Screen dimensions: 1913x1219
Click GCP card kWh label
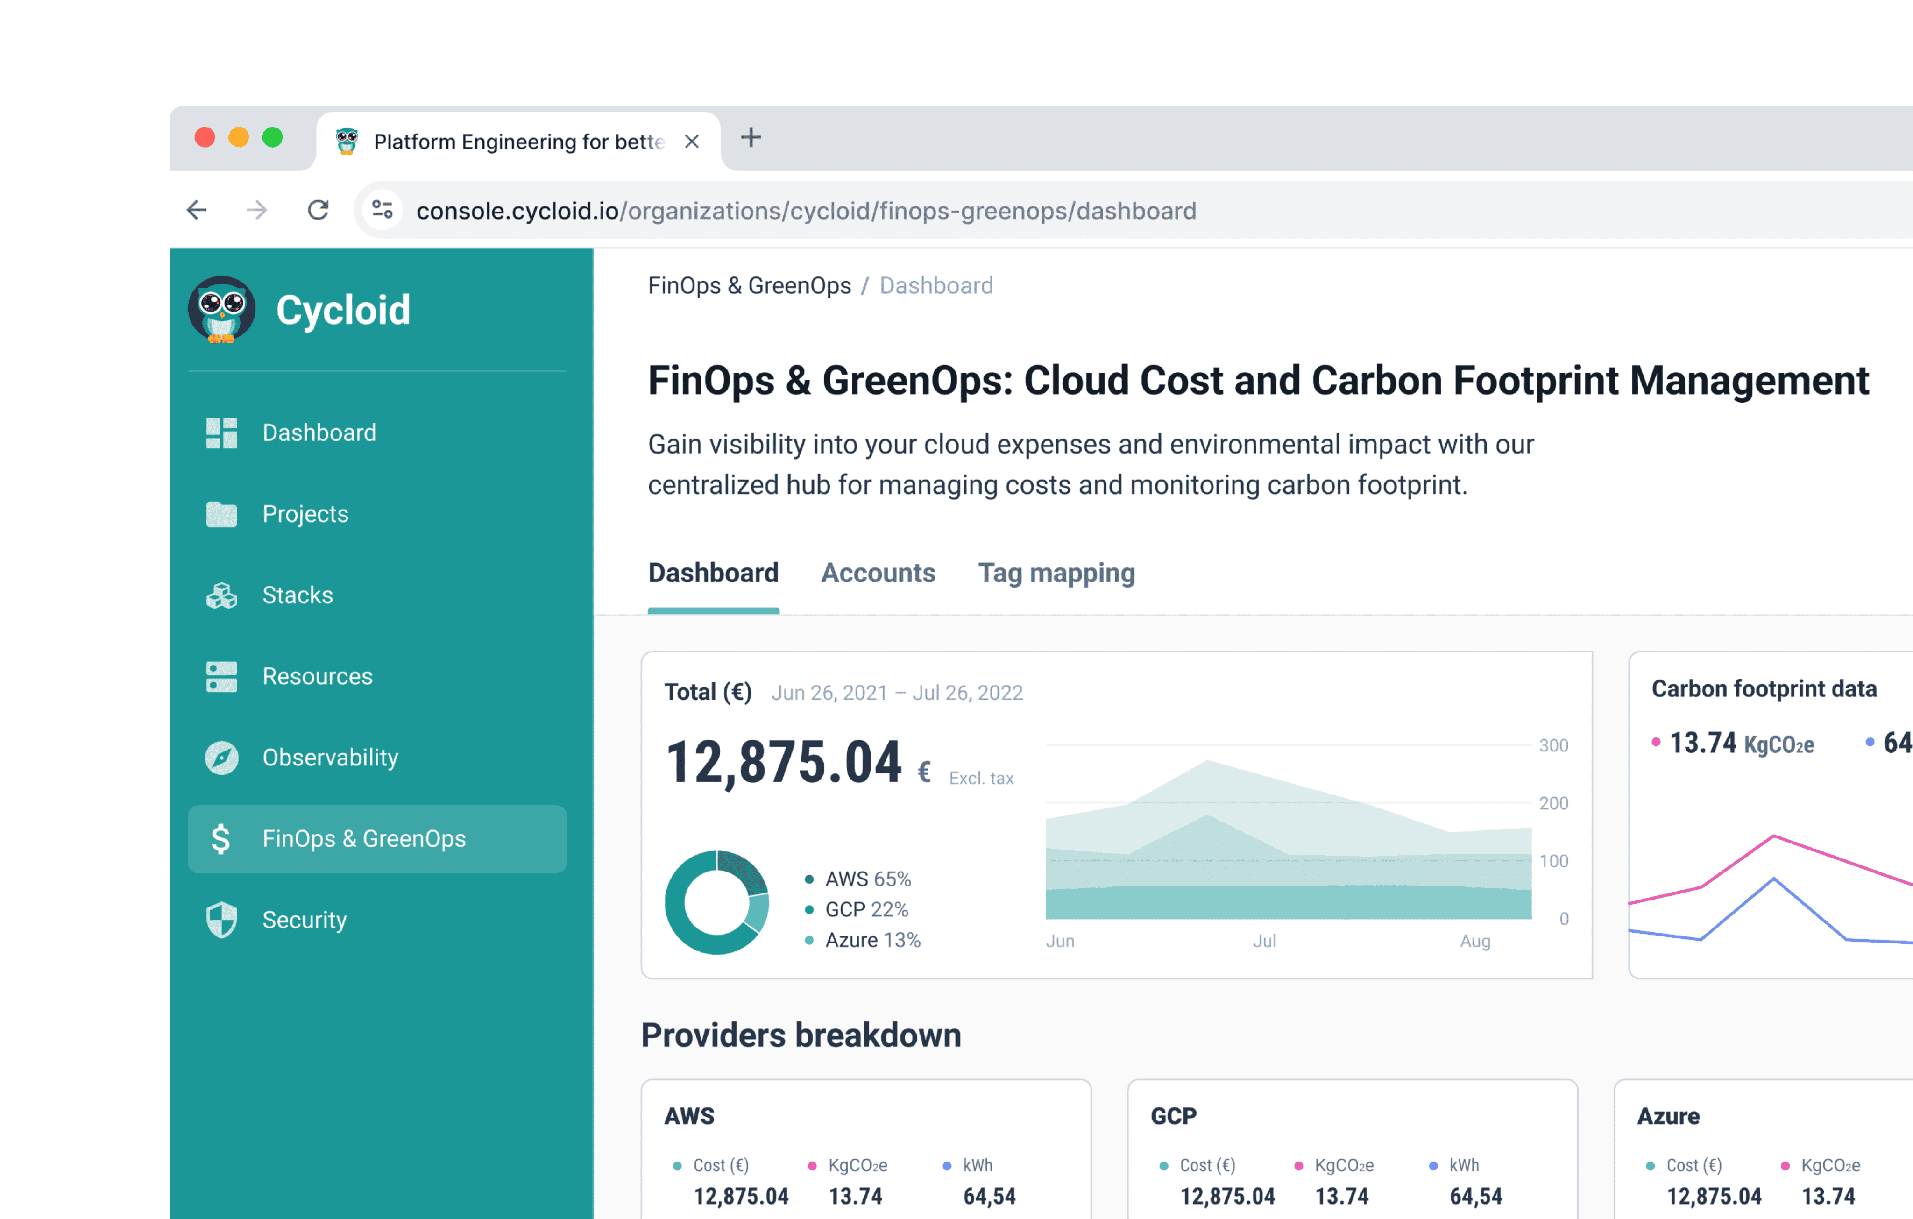1463,1166
